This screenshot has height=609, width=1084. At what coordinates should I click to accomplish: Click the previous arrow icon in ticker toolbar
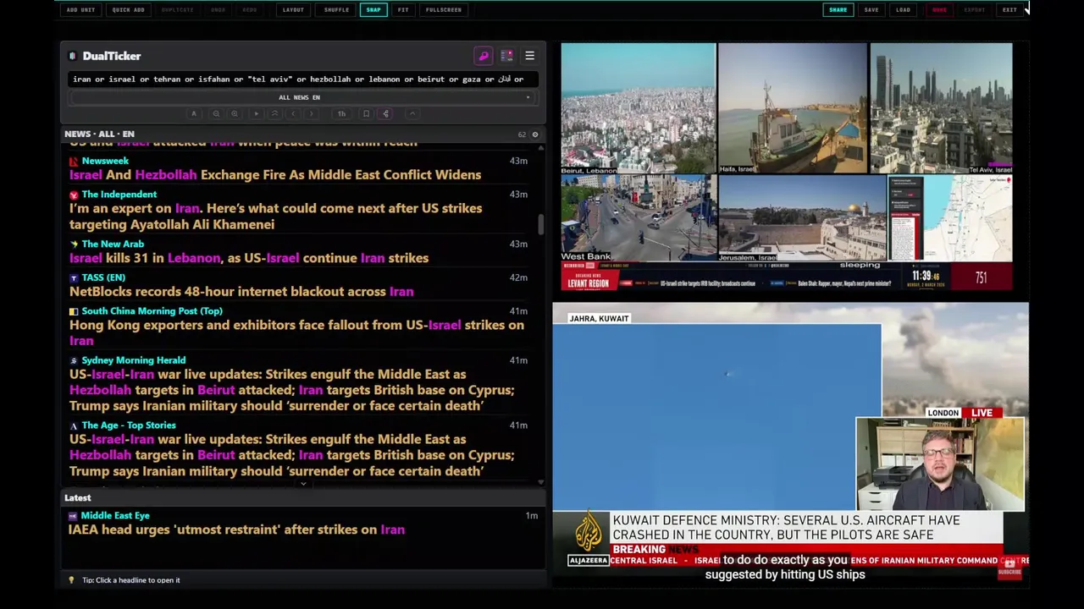point(293,113)
